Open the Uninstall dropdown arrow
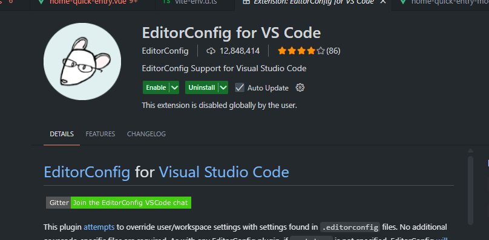 pyautogui.click(x=223, y=87)
